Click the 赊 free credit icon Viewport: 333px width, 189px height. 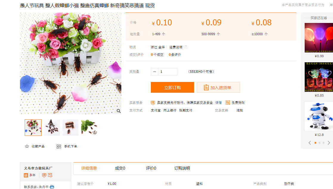228,103
